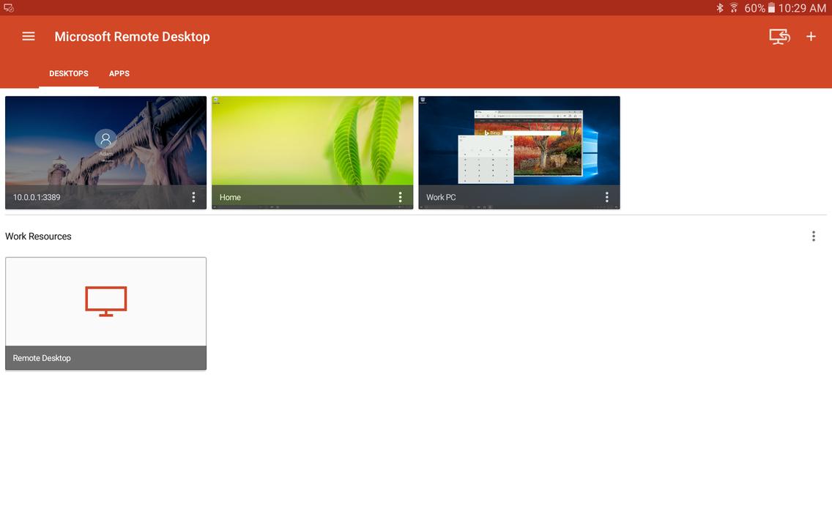Screen dimensions: 832x520
Task: Launch the Work PC desktop
Action: 519,143
